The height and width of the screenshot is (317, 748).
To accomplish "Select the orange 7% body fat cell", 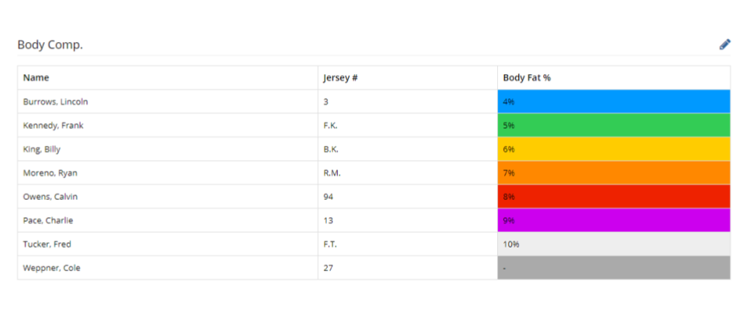I will pyautogui.click(x=614, y=173).
